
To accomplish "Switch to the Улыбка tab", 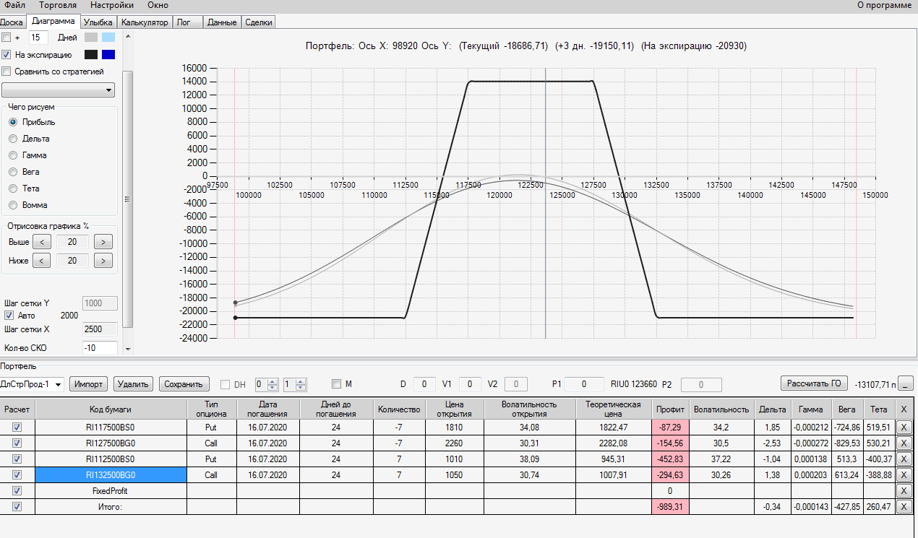I will click(x=98, y=22).
